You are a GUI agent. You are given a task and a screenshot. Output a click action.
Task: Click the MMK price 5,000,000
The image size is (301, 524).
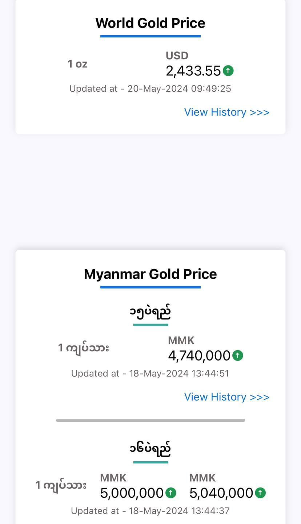(132, 493)
